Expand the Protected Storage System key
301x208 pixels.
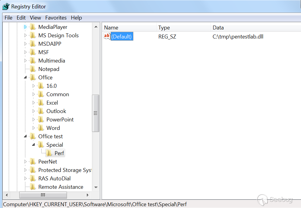[25, 170]
